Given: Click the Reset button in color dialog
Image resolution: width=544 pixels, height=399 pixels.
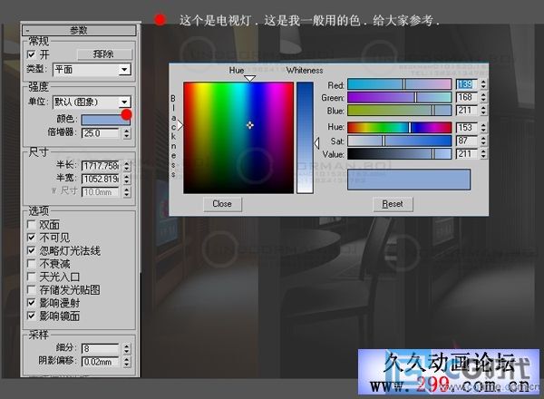Looking at the screenshot, I should pos(393,204).
